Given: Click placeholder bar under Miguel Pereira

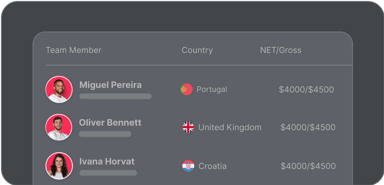Looking at the screenshot, I should tap(115, 96).
